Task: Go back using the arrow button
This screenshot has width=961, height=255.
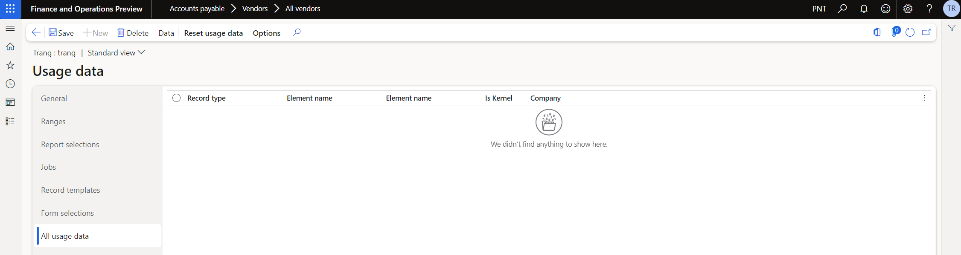Action: coord(36,33)
